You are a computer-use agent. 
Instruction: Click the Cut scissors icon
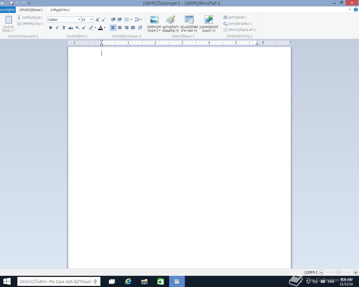19,17
